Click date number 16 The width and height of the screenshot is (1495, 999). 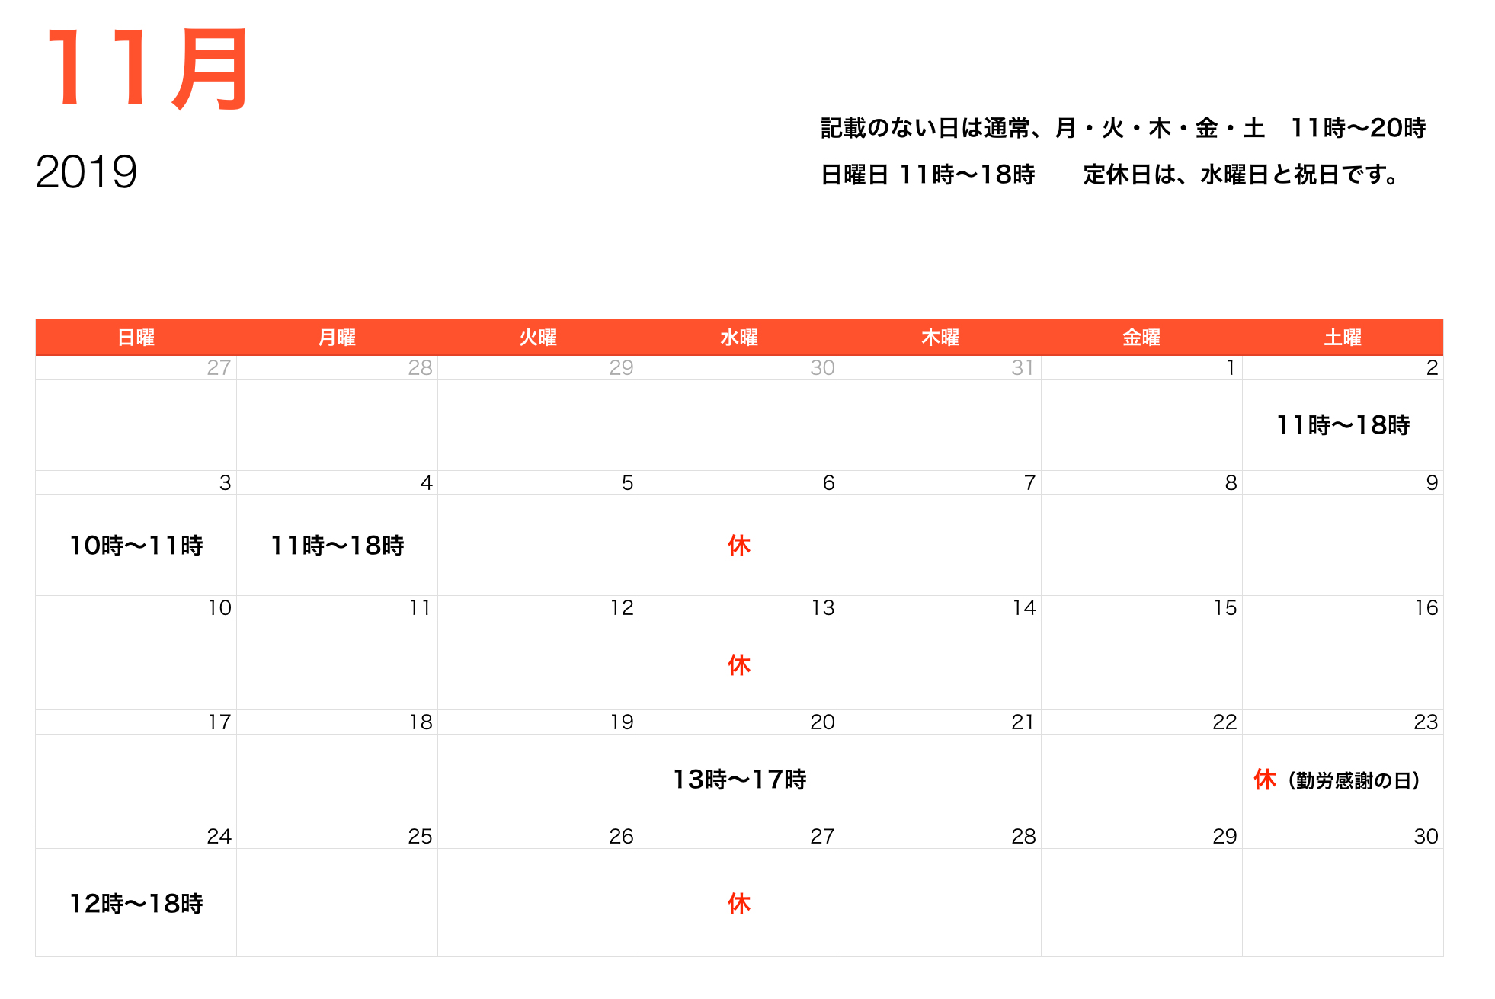1426,608
